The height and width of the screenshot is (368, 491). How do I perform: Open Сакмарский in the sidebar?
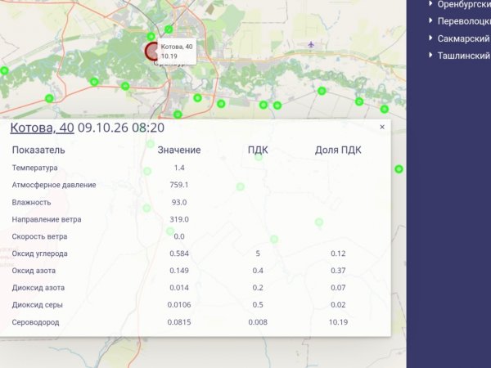[x=463, y=38]
